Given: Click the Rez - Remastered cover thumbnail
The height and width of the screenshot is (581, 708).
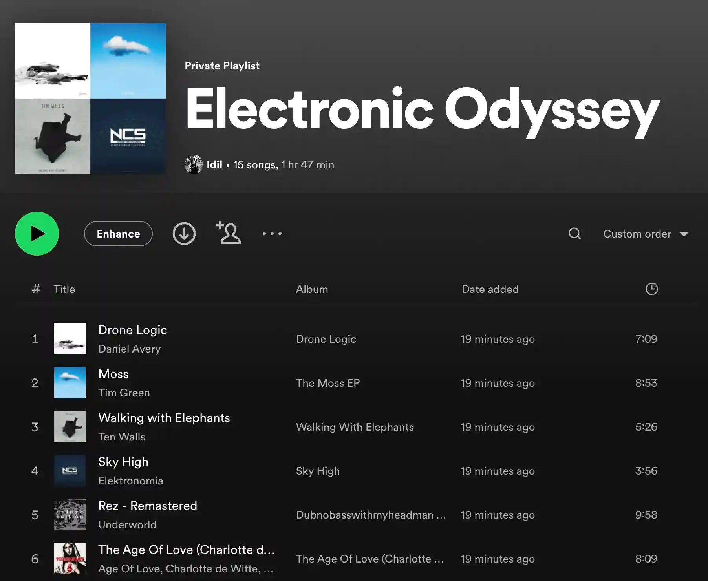Looking at the screenshot, I should tap(70, 515).
